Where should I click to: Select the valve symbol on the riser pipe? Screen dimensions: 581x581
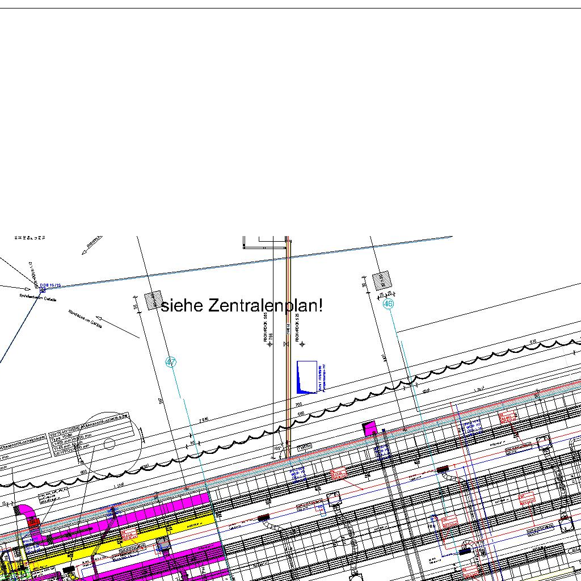[x=286, y=344]
